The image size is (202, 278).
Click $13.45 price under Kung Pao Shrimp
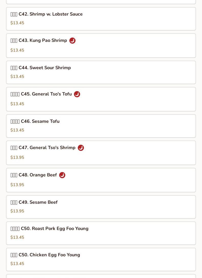coord(17,50)
